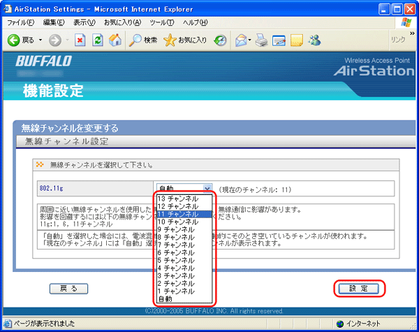
Task: Open the 表示(V) menu
Action: tap(85, 23)
